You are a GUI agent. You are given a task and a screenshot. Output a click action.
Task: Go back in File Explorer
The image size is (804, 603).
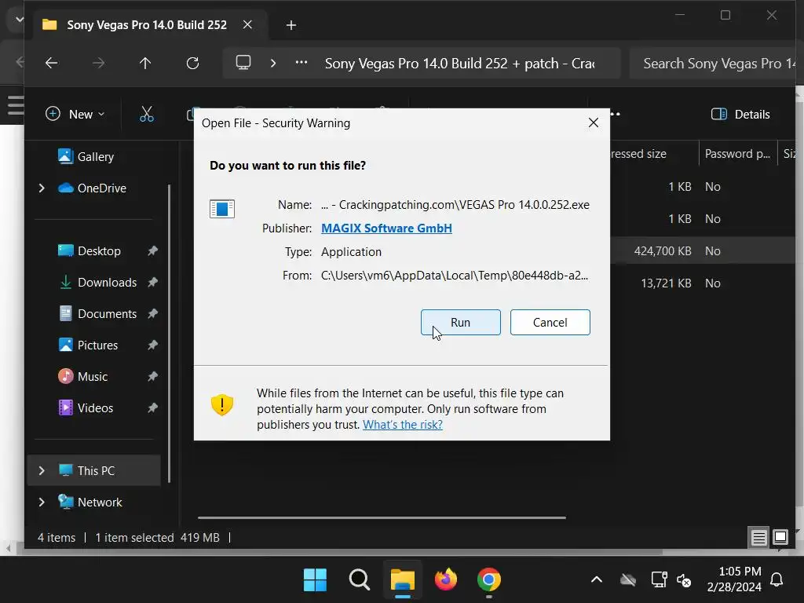(51, 63)
